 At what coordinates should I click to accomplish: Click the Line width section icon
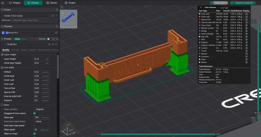[x=2, y=68]
